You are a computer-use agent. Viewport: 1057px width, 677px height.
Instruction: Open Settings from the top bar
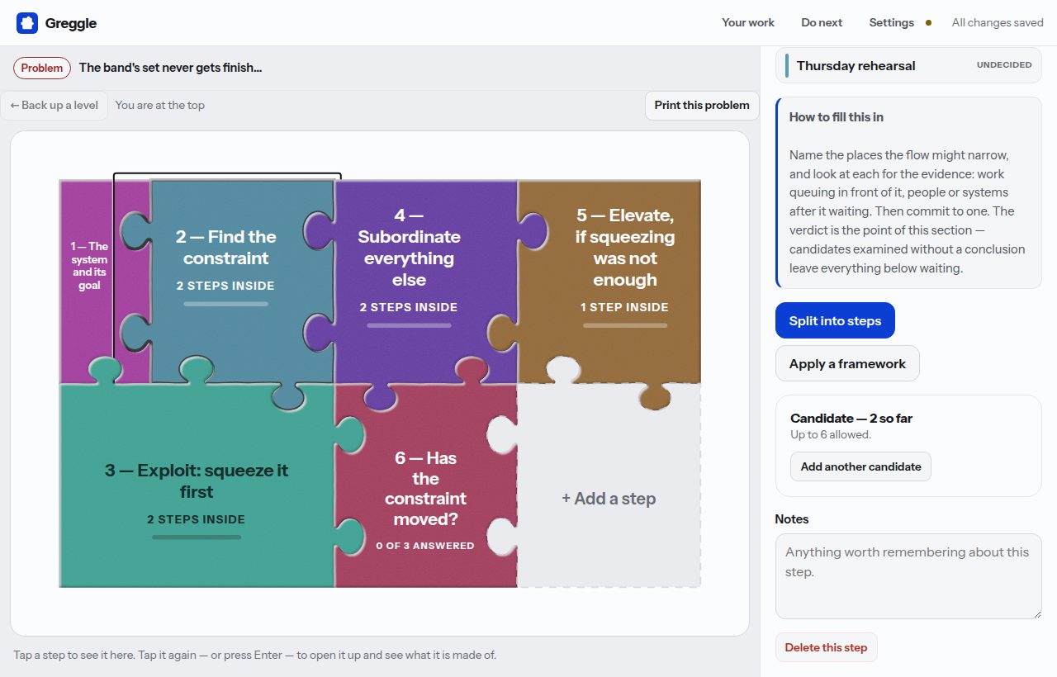(x=891, y=22)
